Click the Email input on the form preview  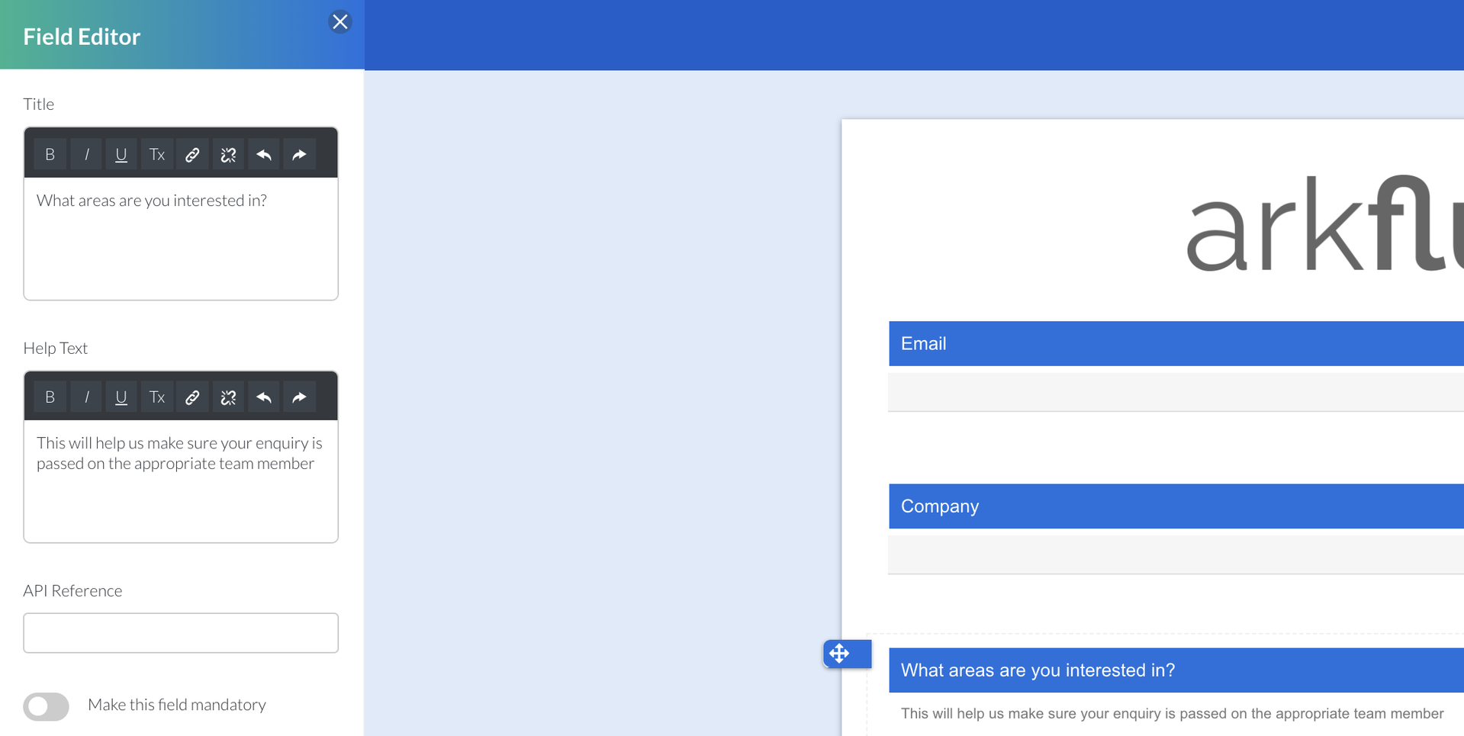1175,392
